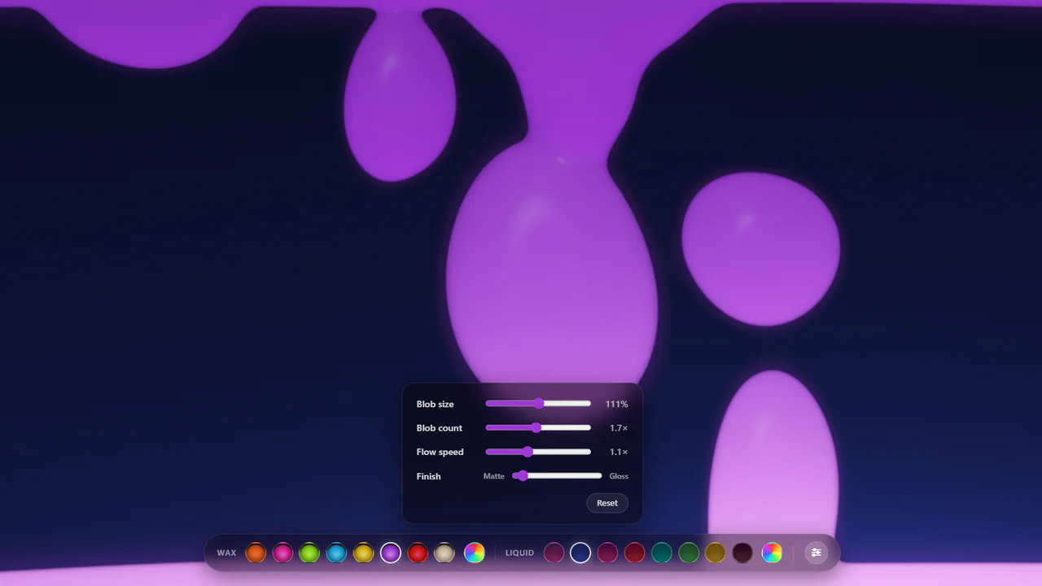
Task: Click the "1.1×" flow speed value
Action: [619, 452]
